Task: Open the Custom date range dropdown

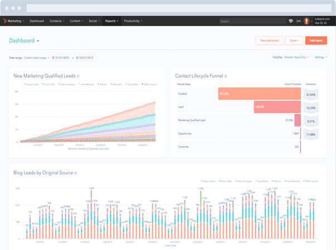Action: [36, 58]
